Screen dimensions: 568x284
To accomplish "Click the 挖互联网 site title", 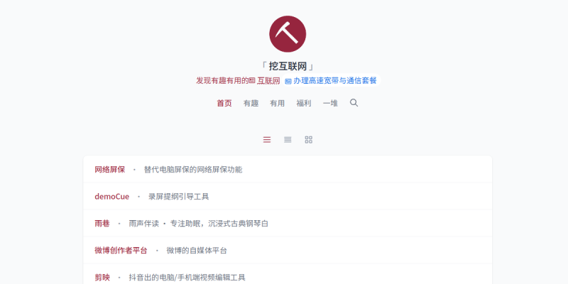I will coord(288,66).
